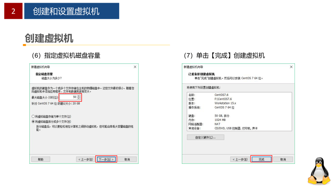
Task: Click 取消 in disk capacity wizard
Action: [127, 159]
